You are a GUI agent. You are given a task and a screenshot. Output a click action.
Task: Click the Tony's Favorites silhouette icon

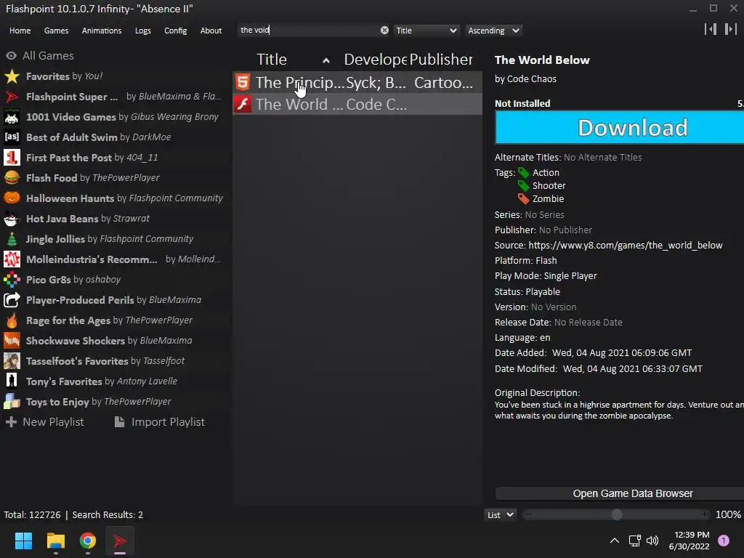[x=12, y=381]
